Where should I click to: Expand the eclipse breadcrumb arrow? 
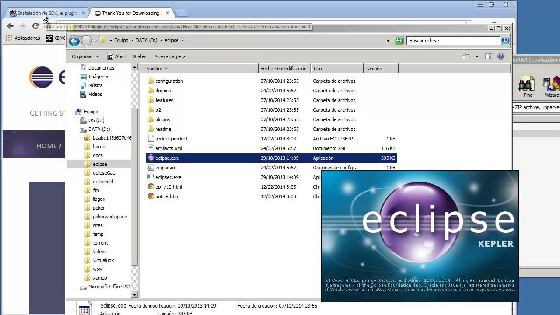182,40
